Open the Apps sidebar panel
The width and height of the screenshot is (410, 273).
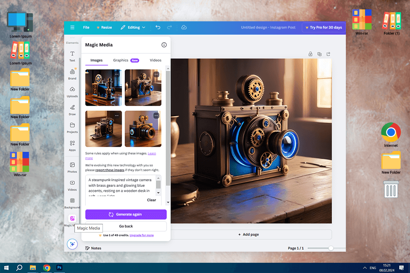click(x=72, y=146)
